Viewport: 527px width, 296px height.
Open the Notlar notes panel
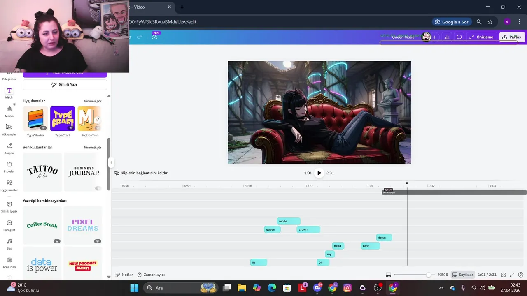tap(124, 275)
